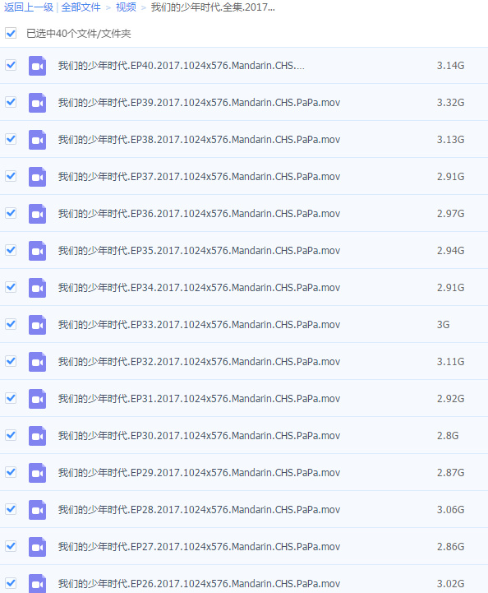
Task: Open the EP32 video file name
Action: pyautogui.click(x=199, y=362)
